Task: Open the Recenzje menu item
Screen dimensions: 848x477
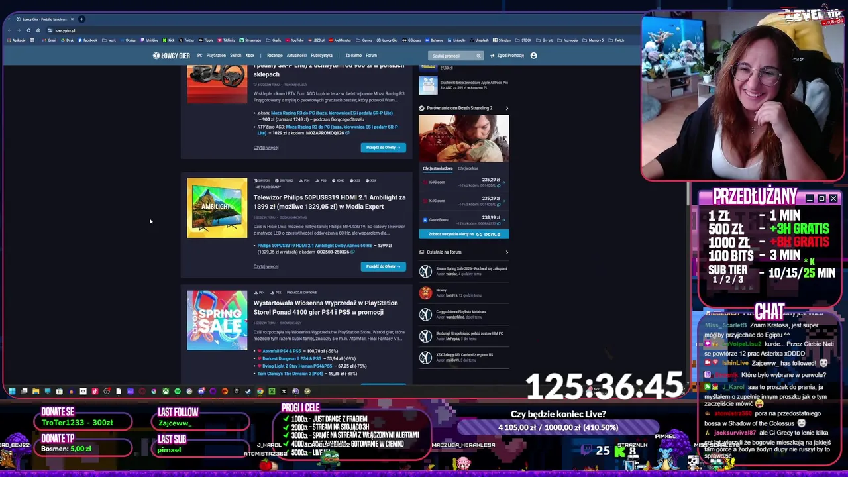Action: [x=274, y=56]
